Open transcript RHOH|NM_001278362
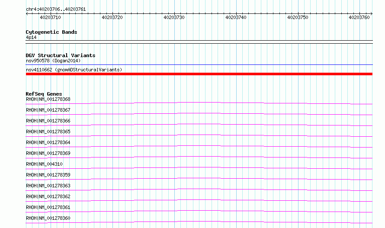This screenshot has height=228, width=385. tap(48, 196)
